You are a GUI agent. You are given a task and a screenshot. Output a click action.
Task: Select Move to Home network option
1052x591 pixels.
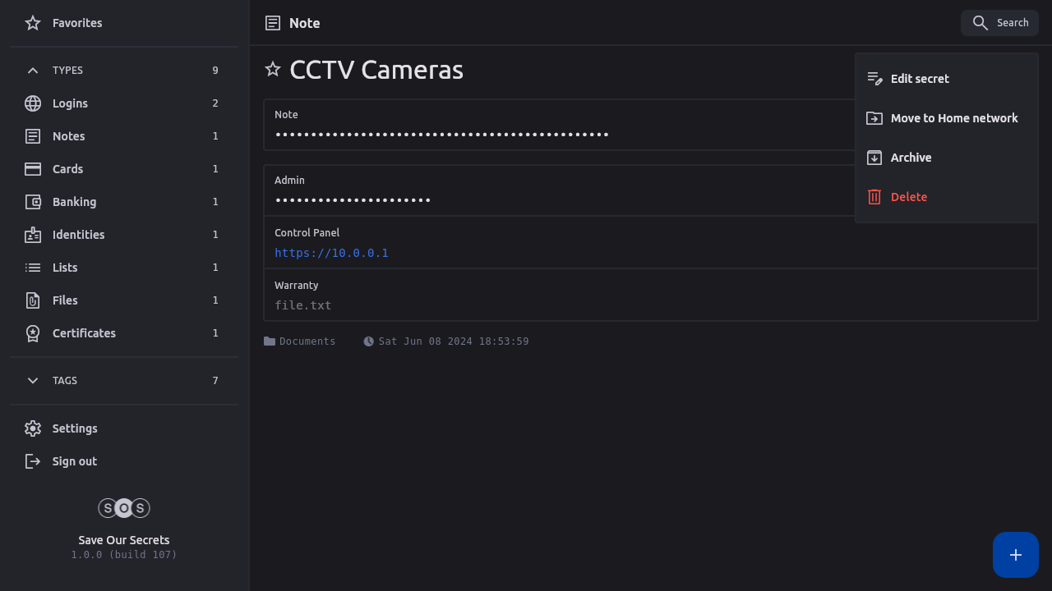click(953, 118)
